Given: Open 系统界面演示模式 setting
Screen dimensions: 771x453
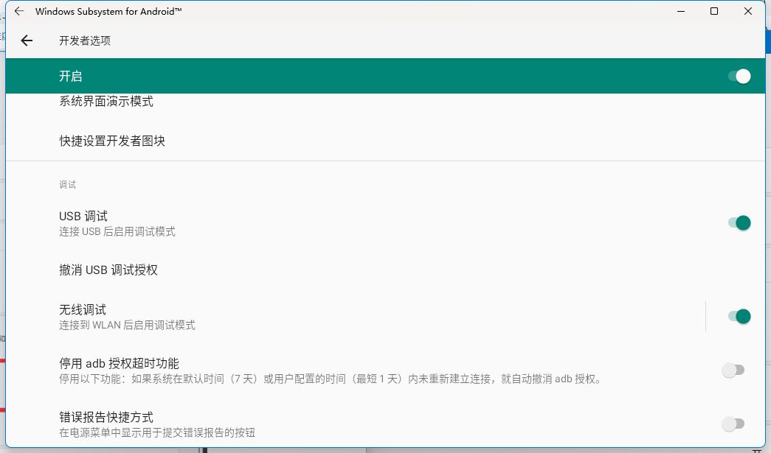Looking at the screenshot, I should coord(385,102).
